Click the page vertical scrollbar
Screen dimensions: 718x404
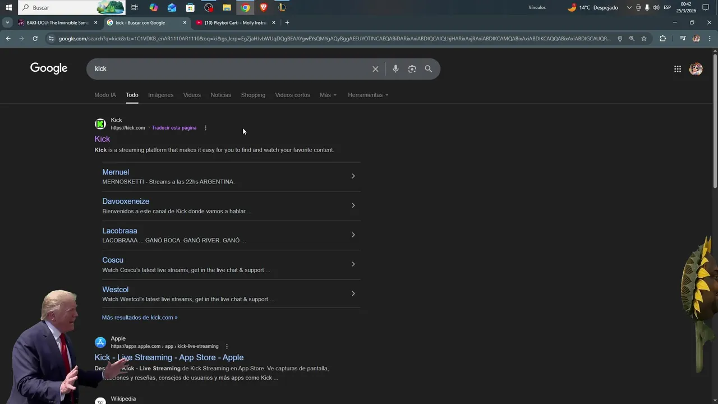[715, 121]
